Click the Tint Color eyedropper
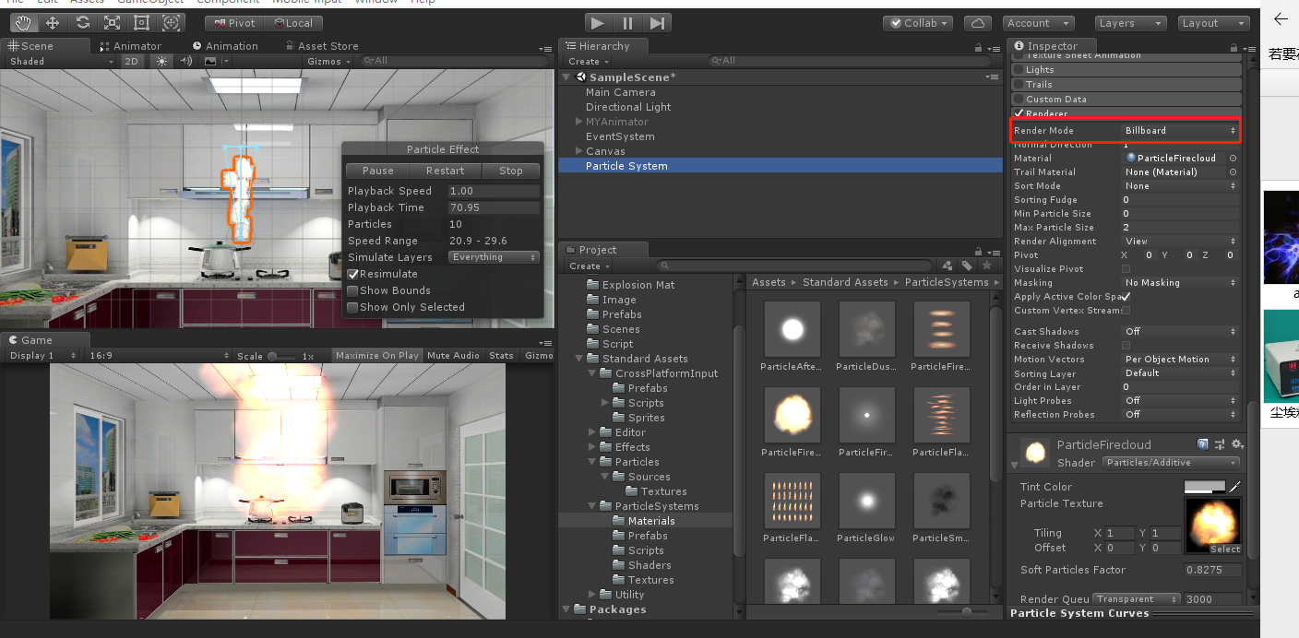Screen dimensions: 1299x638 pyautogui.click(x=1235, y=487)
